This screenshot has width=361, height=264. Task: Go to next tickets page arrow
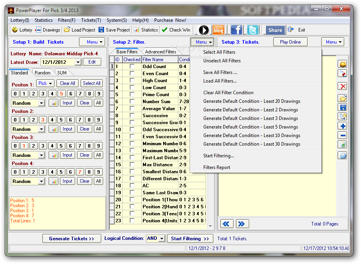click(242, 224)
